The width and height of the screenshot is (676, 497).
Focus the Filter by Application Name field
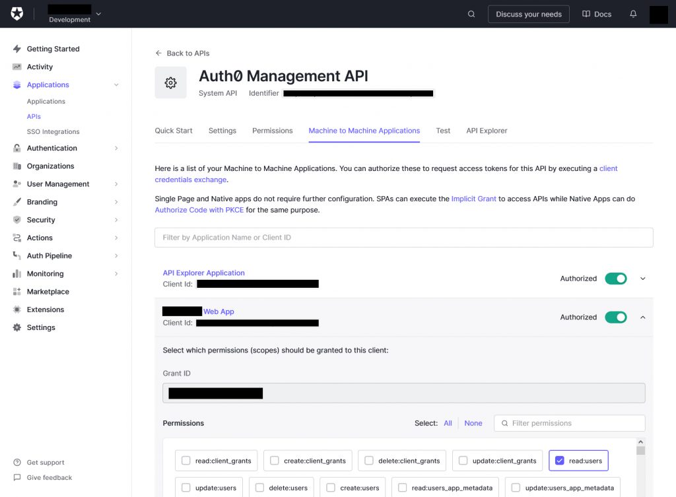pyautogui.click(x=404, y=238)
